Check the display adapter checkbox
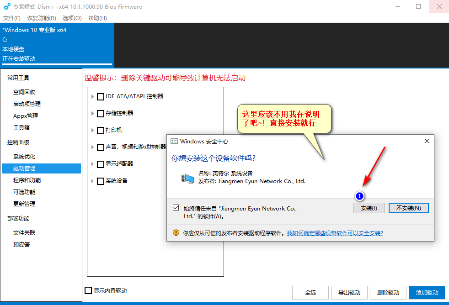This screenshot has height=305, width=449. click(x=101, y=164)
